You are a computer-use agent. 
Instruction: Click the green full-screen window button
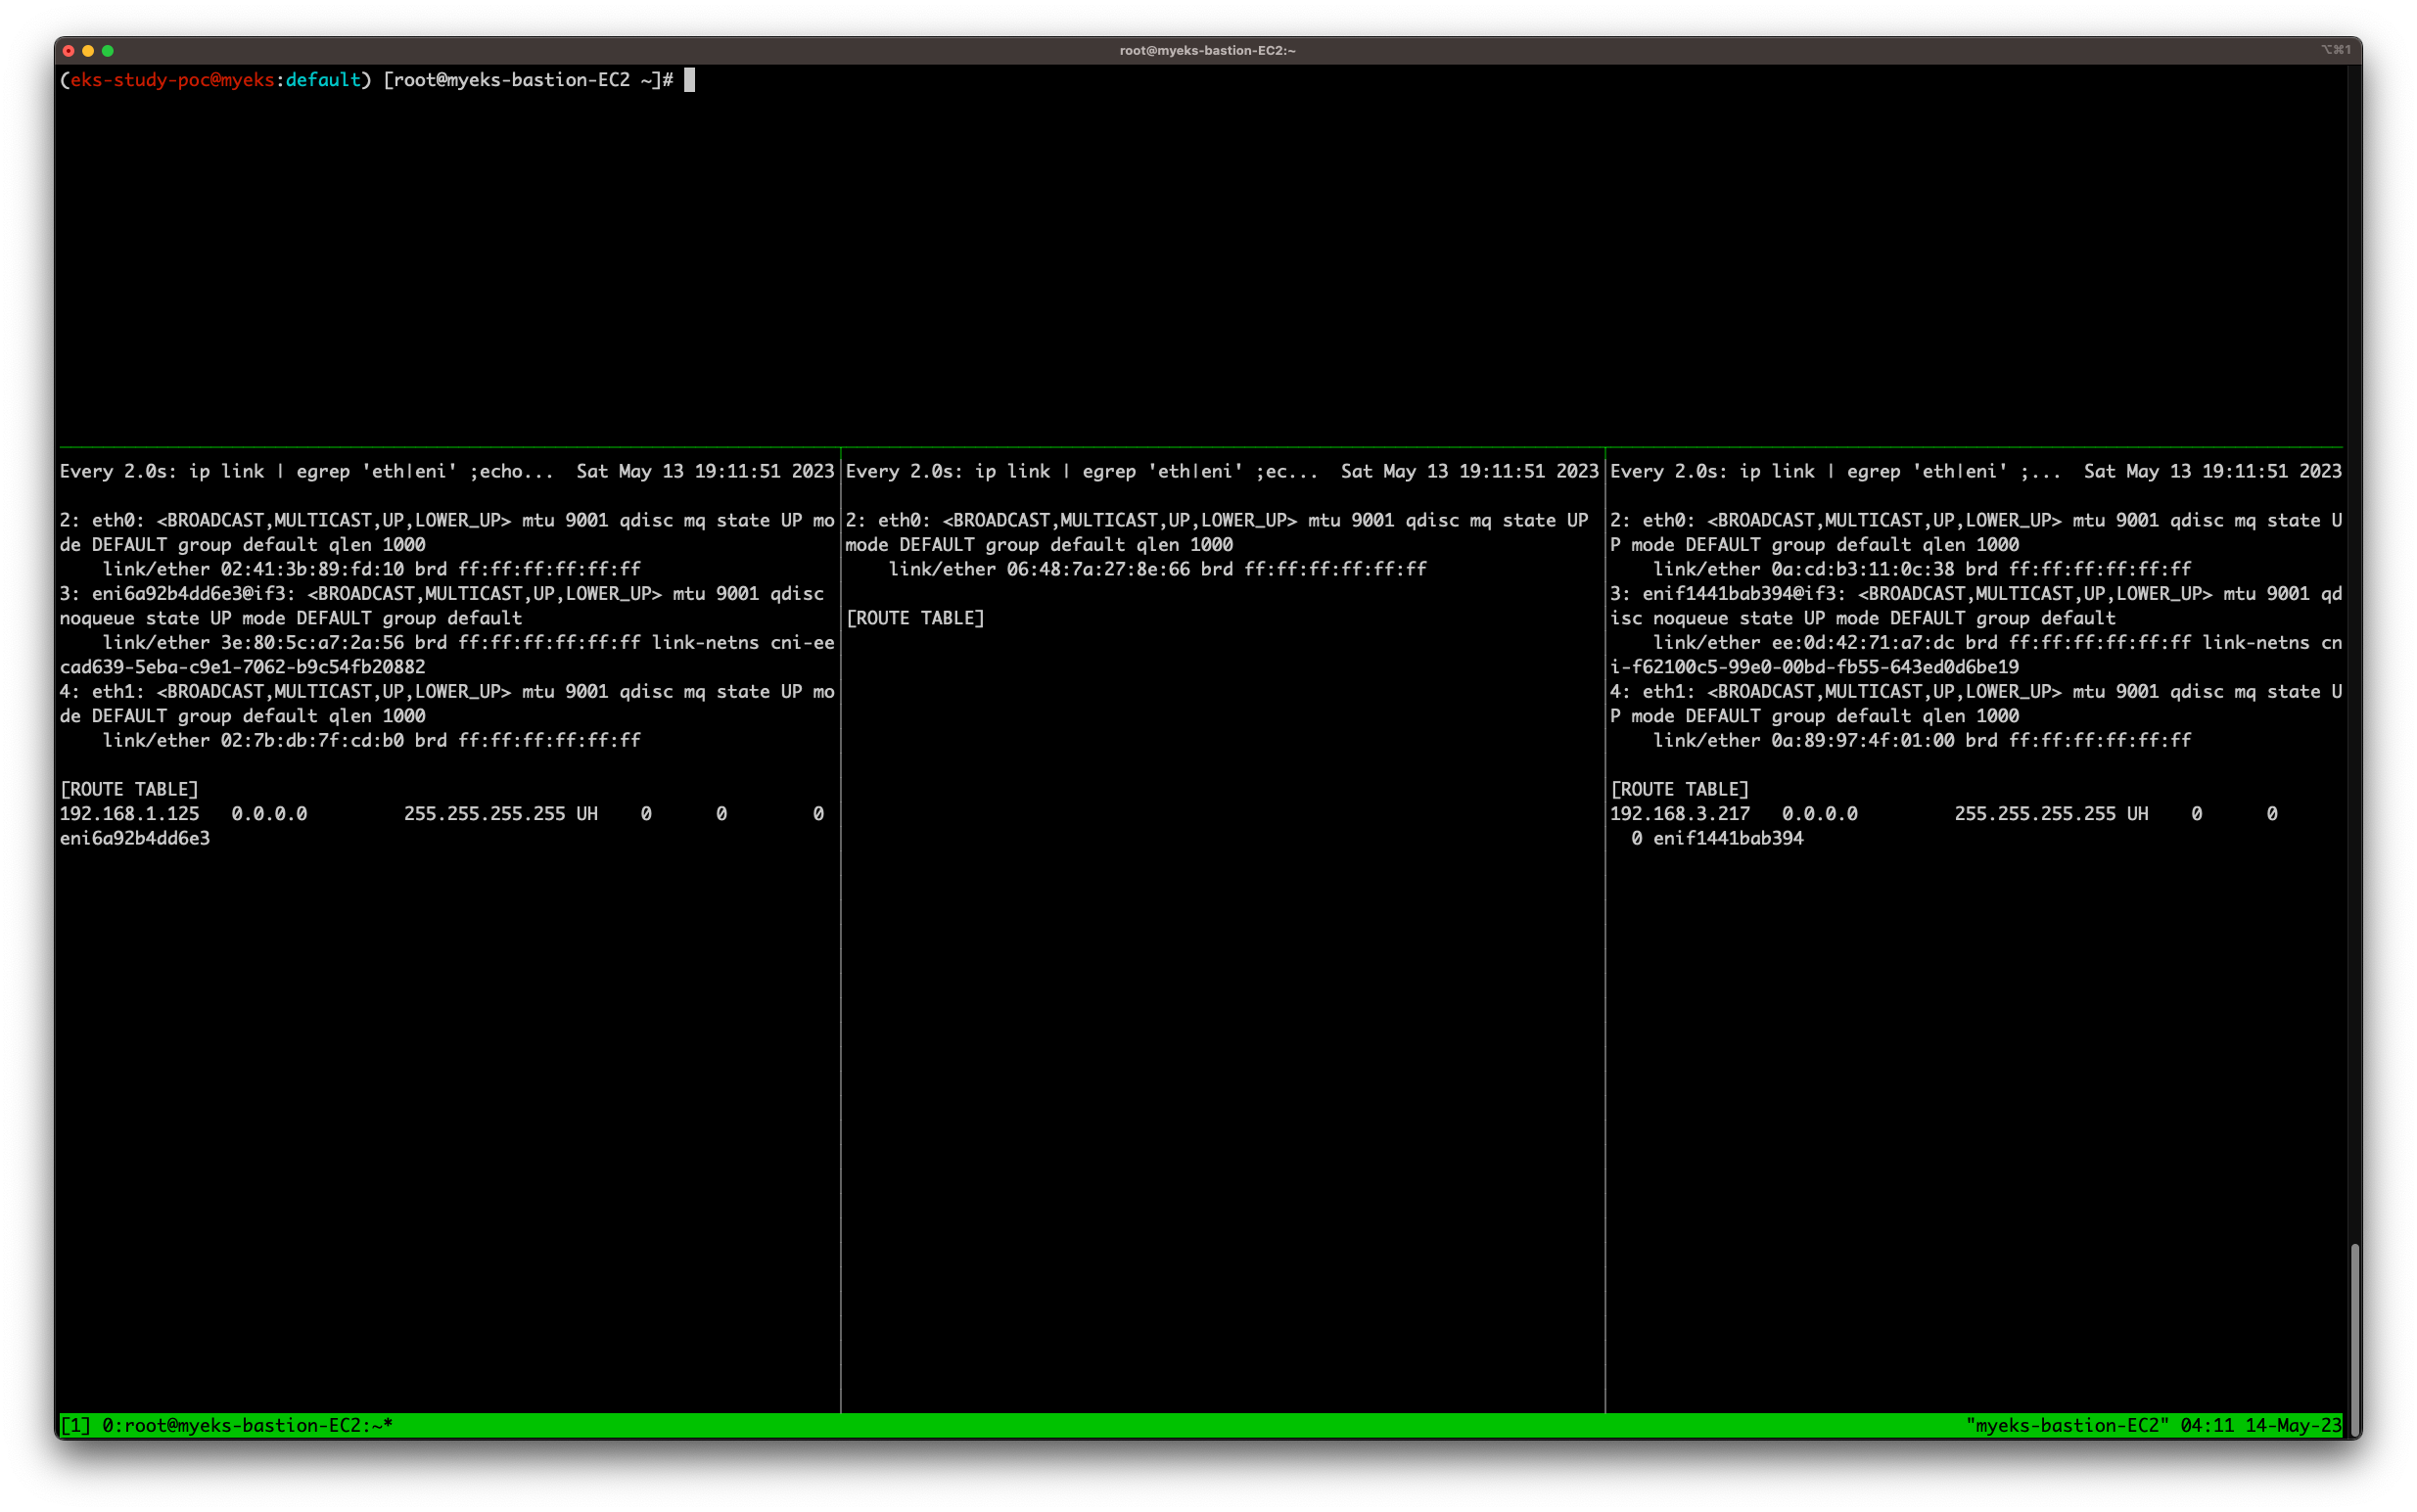point(108,51)
